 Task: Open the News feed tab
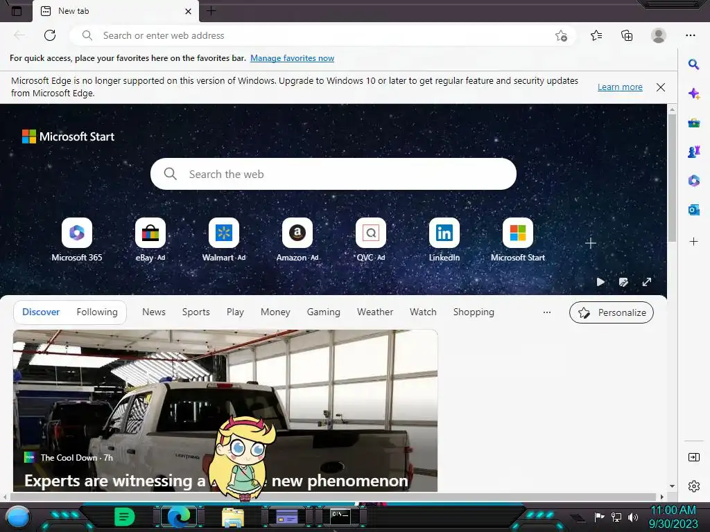(154, 312)
